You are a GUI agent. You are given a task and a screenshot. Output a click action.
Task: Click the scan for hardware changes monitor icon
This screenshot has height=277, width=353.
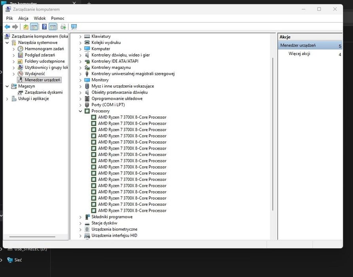tap(74, 27)
